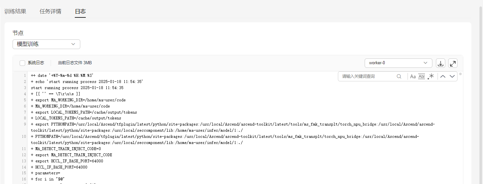Open the worker-0 selector dropdown
This screenshot has width=483, height=184.
tap(398, 63)
